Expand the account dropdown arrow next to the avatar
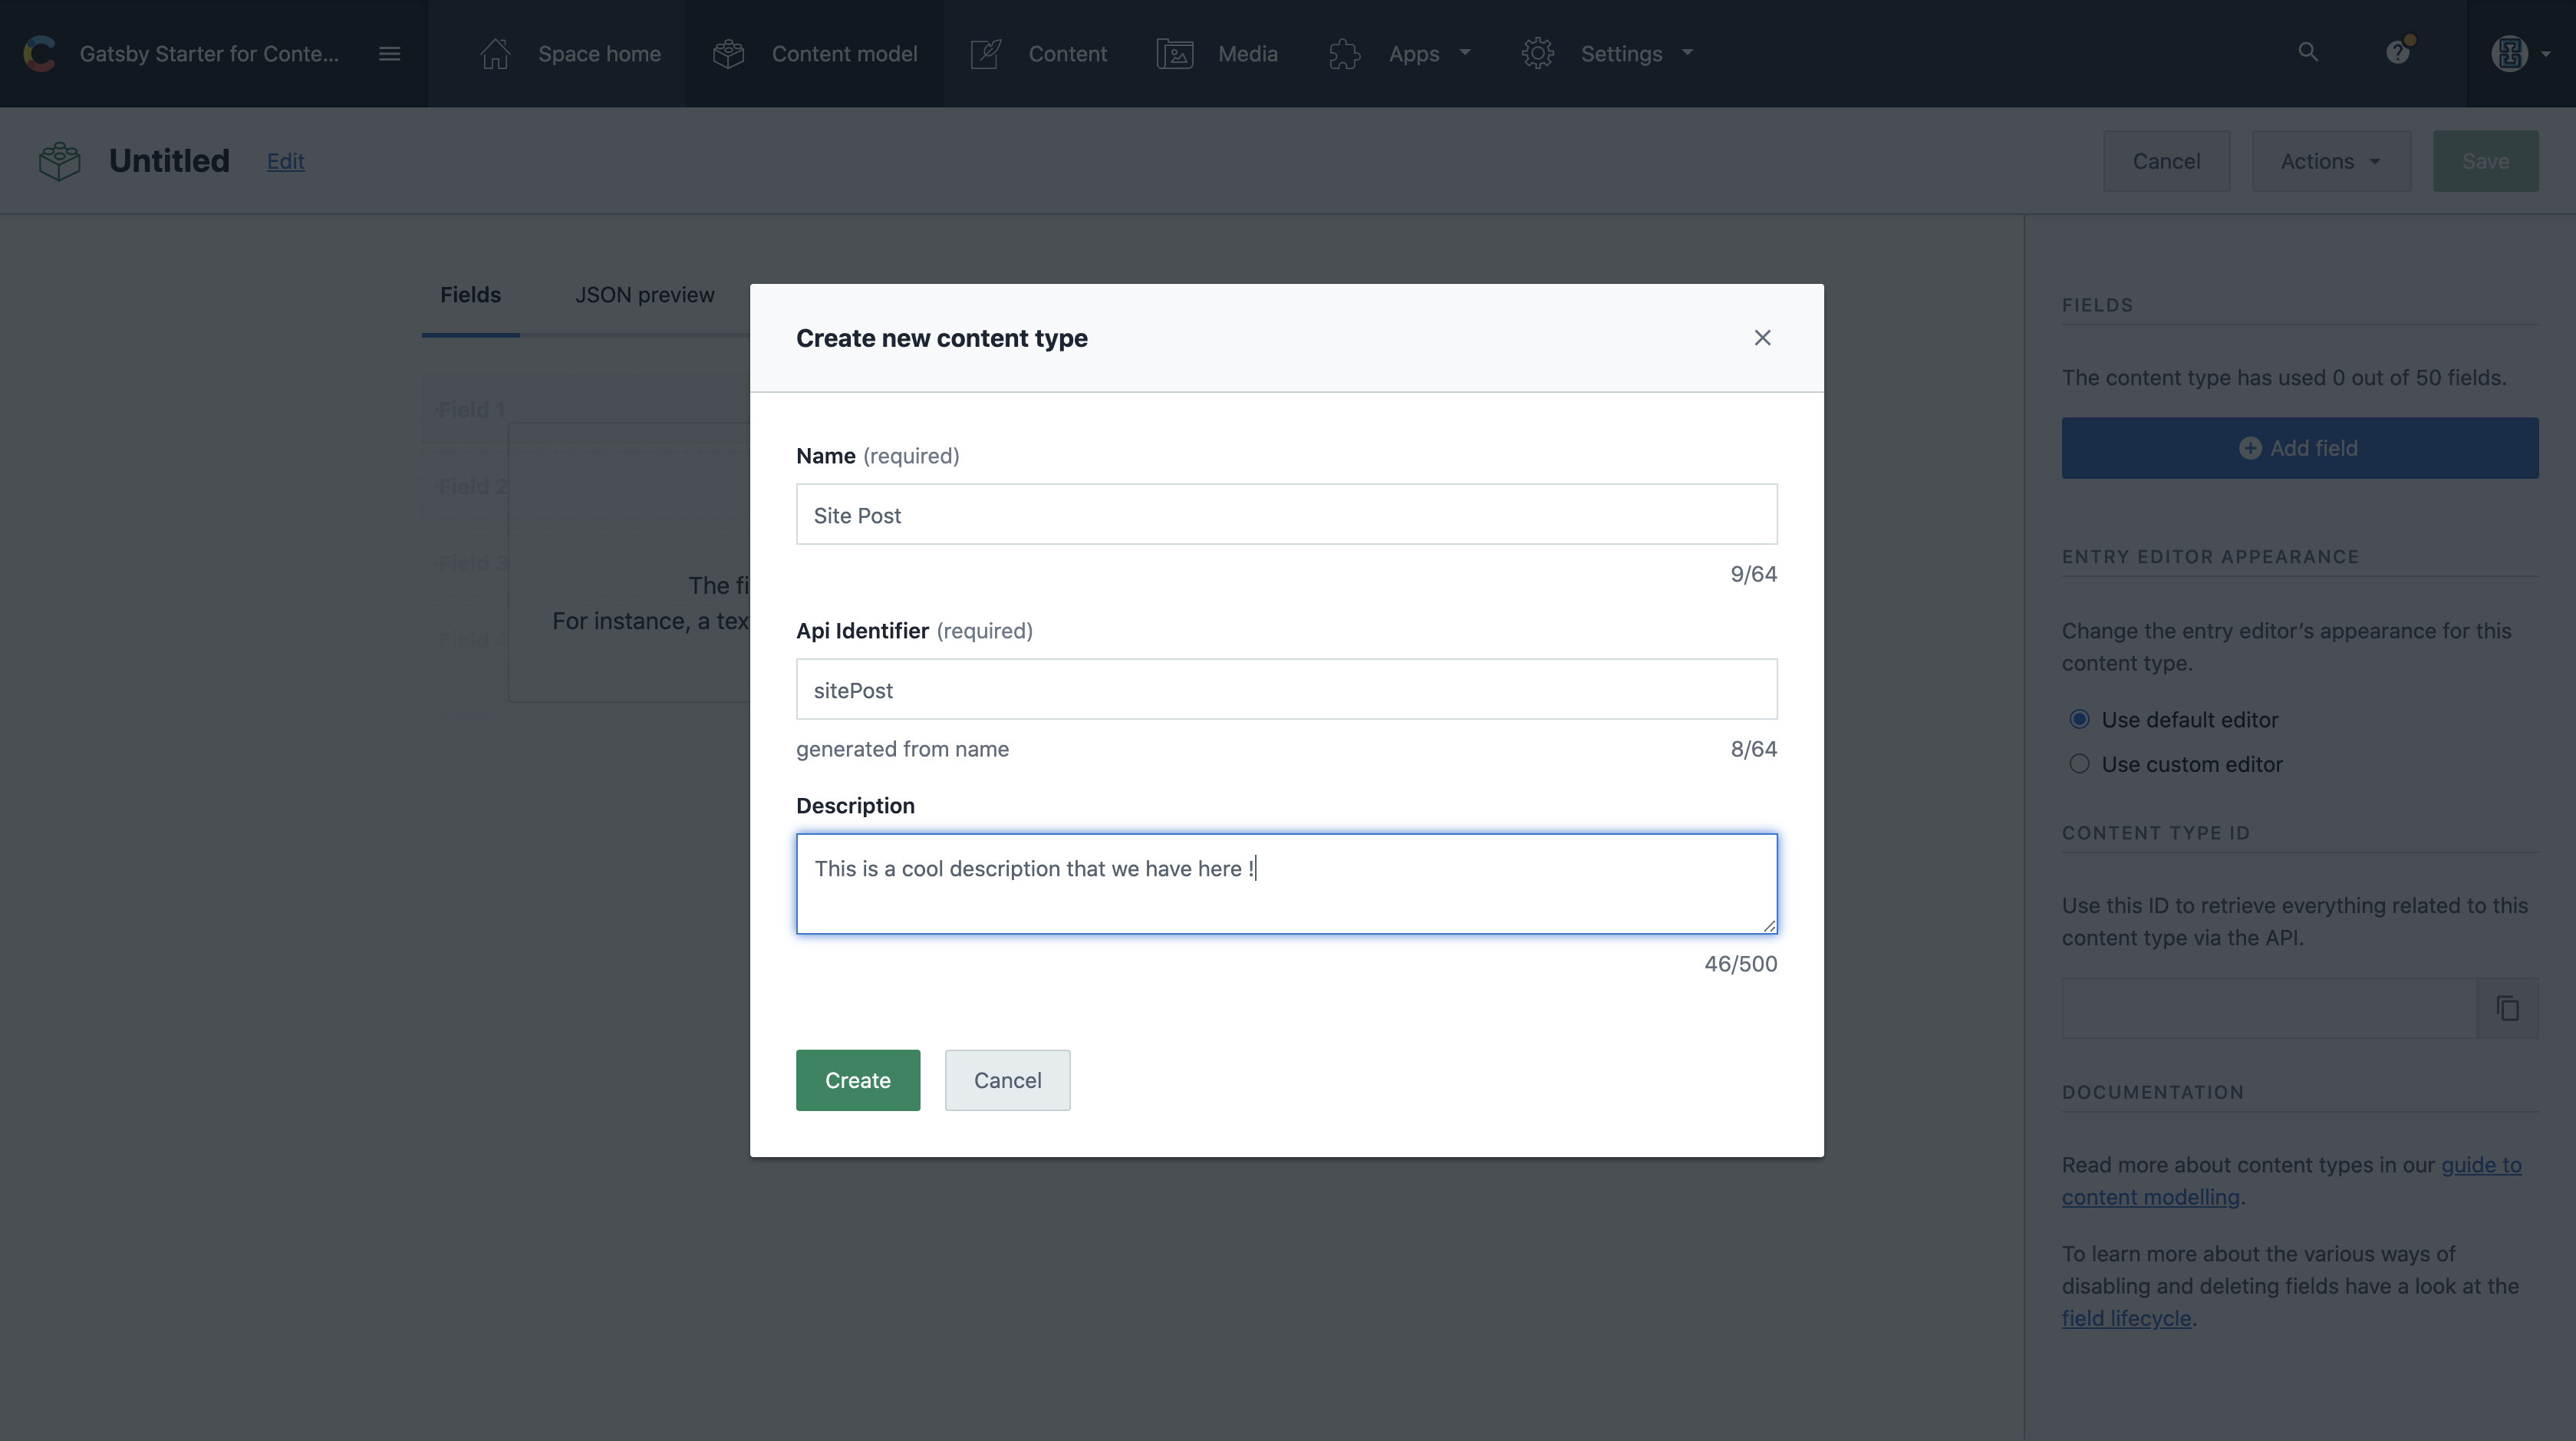Screen dimensions: 2576x1441 (x=2546, y=54)
